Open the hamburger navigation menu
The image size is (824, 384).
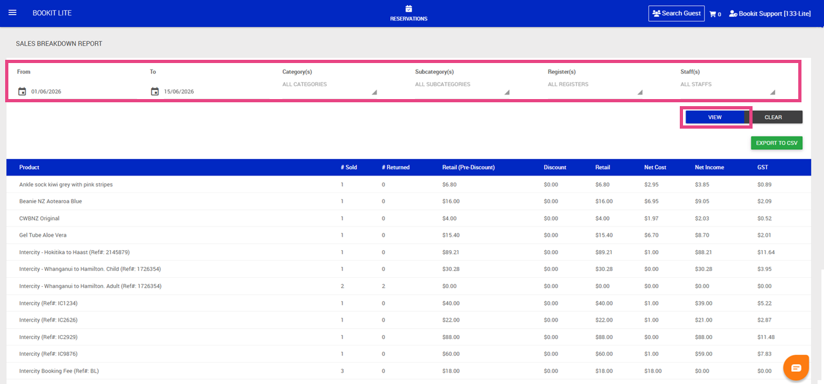12,13
